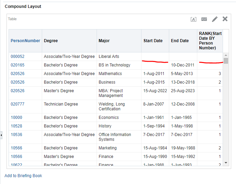Viewport: 236px width, 184px height.
Task: Click the 1-Aug-2011 start date
Action: [x=154, y=74]
